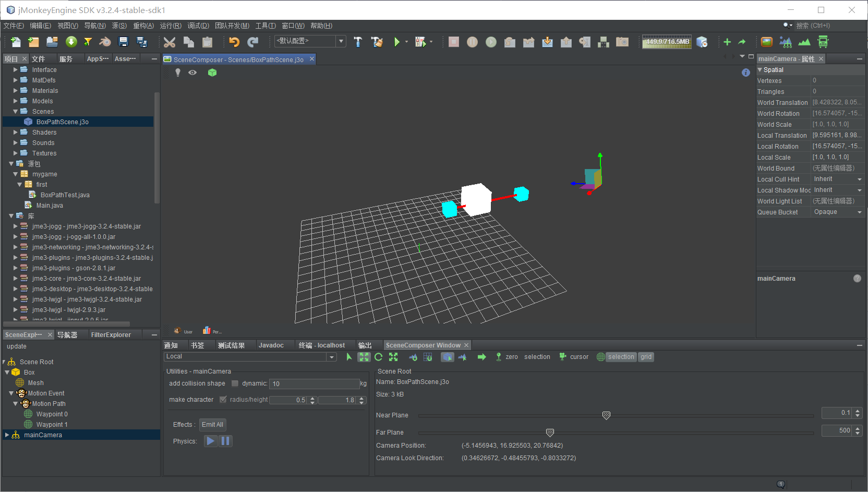Click the New File toolbar icon
The image size is (868, 492).
click(16, 42)
